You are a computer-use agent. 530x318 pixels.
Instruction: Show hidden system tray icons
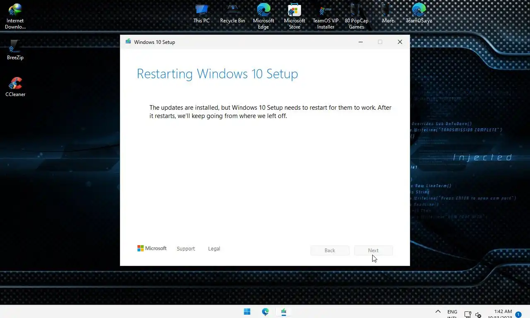438,312
